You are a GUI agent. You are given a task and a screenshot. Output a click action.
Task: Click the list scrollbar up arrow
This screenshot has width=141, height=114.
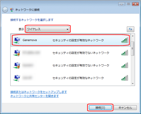133,36
